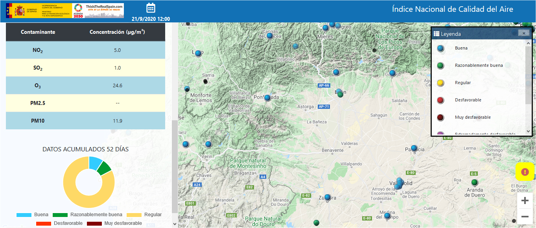The width and height of the screenshot is (536, 228).
Task: Toggle the Buena series in chart legend
Action: [33, 215]
